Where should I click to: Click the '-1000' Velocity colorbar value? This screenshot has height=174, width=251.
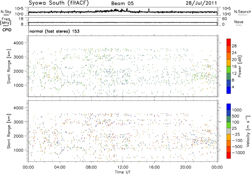tap(238, 153)
